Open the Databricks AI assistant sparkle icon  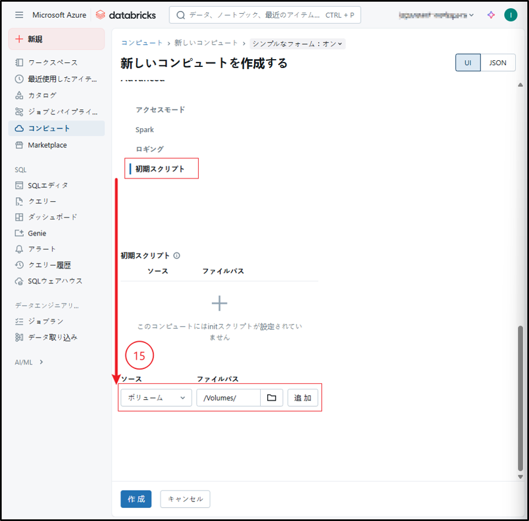(x=491, y=15)
